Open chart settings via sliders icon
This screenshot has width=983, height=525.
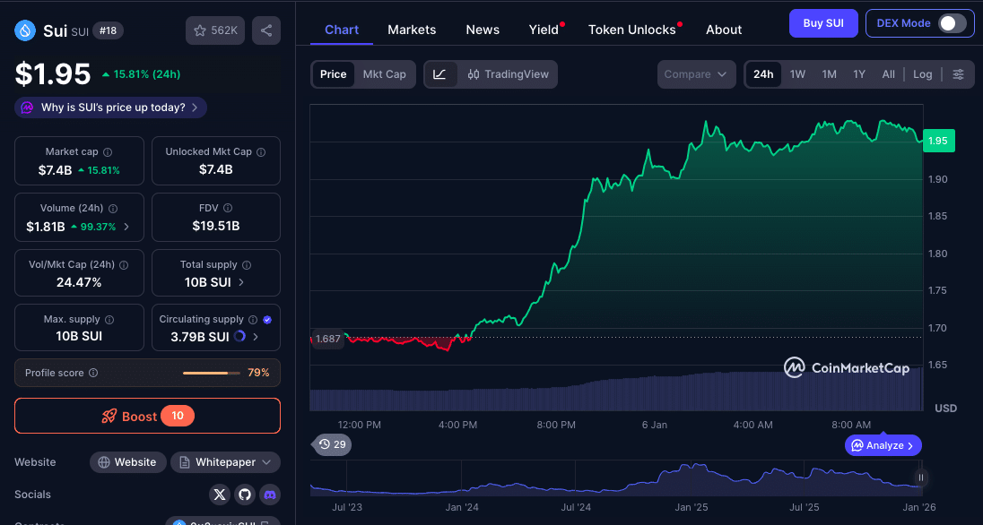click(x=958, y=74)
